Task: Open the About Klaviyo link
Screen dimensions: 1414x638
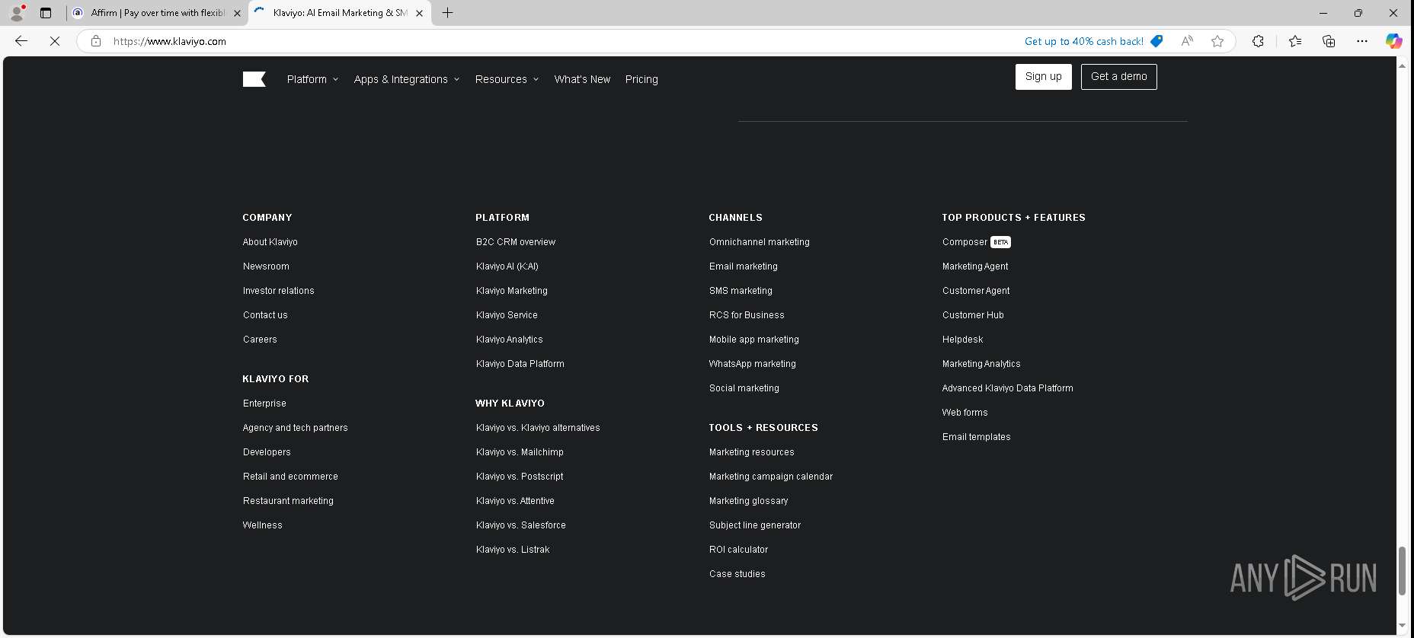Action: click(x=270, y=242)
